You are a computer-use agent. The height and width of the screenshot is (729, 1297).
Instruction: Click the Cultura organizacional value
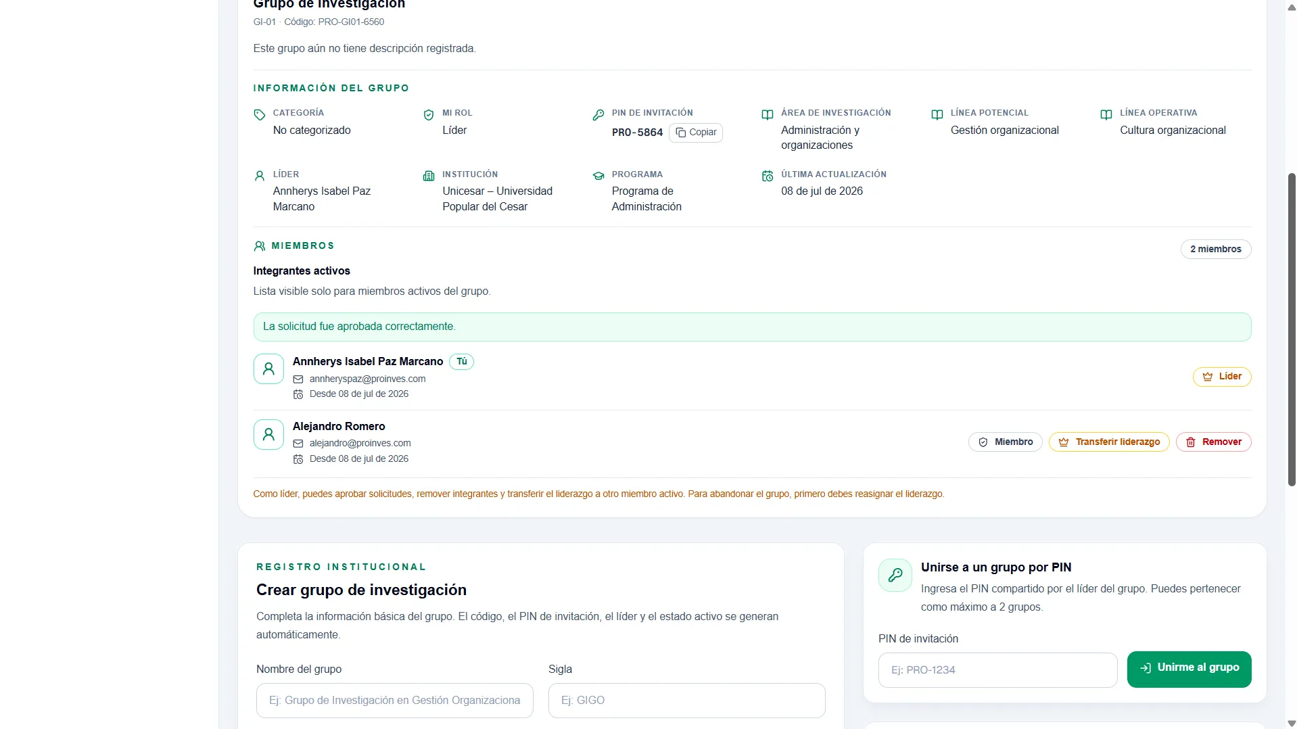pyautogui.click(x=1173, y=131)
